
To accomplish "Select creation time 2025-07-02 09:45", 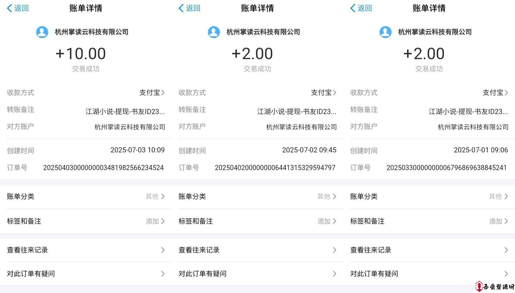I will [x=309, y=150].
